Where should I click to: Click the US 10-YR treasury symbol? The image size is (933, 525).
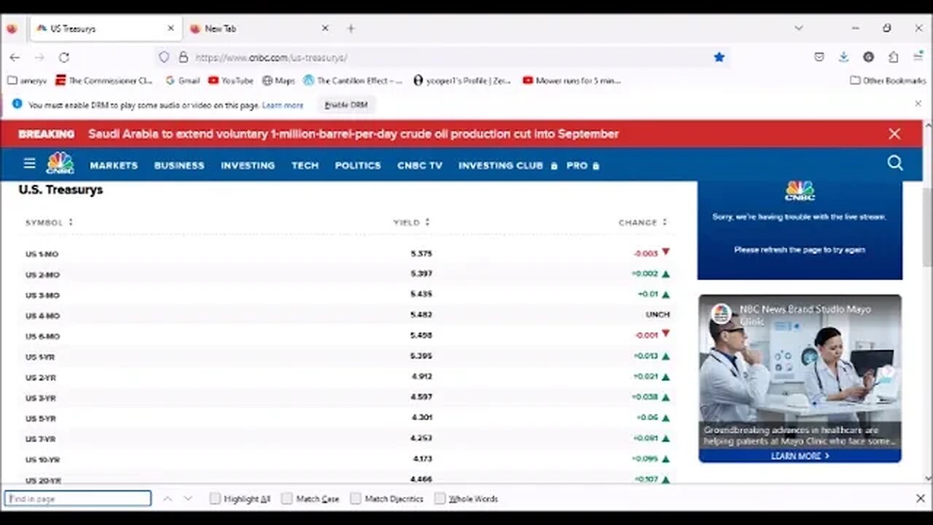pos(42,459)
